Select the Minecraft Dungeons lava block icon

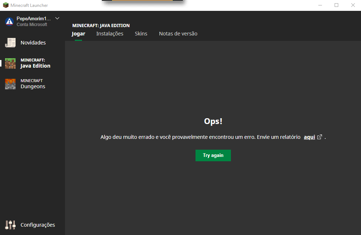(10, 84)
